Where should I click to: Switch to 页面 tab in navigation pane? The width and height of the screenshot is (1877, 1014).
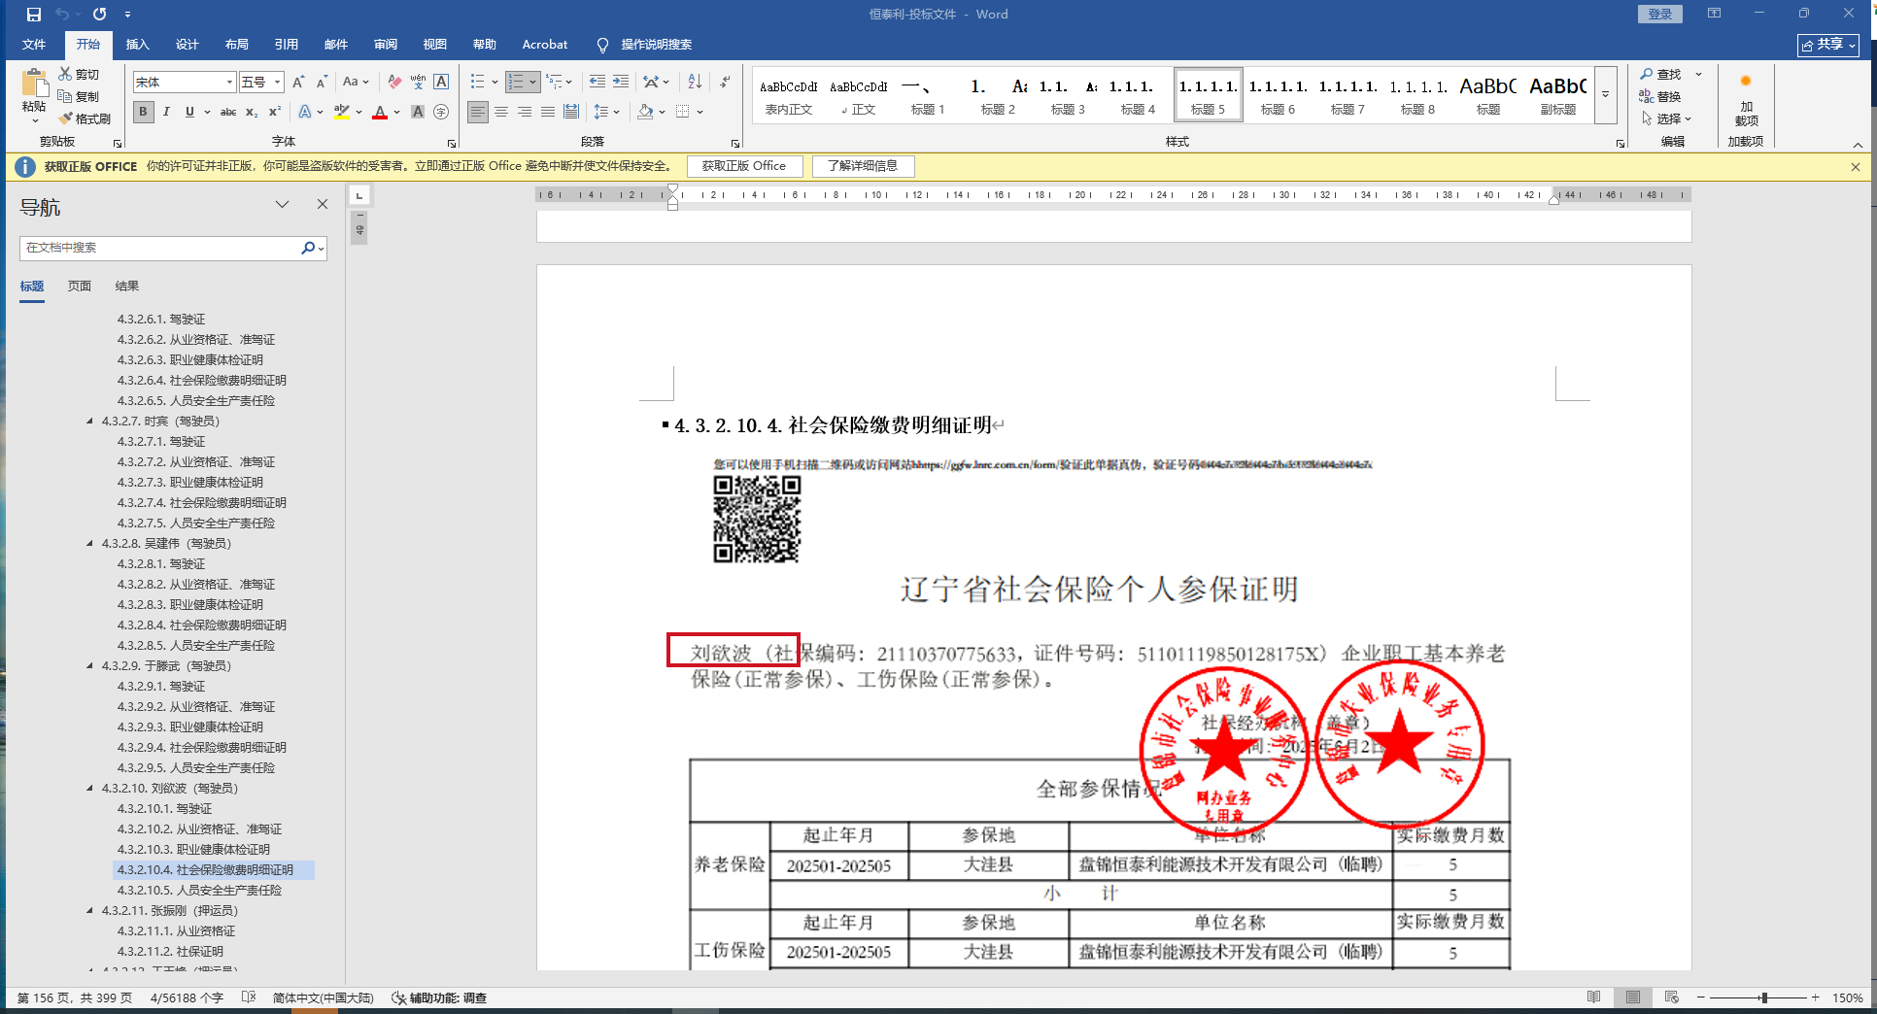[80, 287]
